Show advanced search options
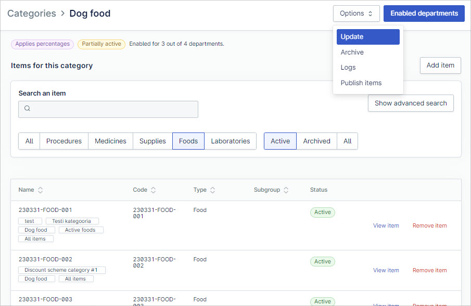 click(411, 103)
